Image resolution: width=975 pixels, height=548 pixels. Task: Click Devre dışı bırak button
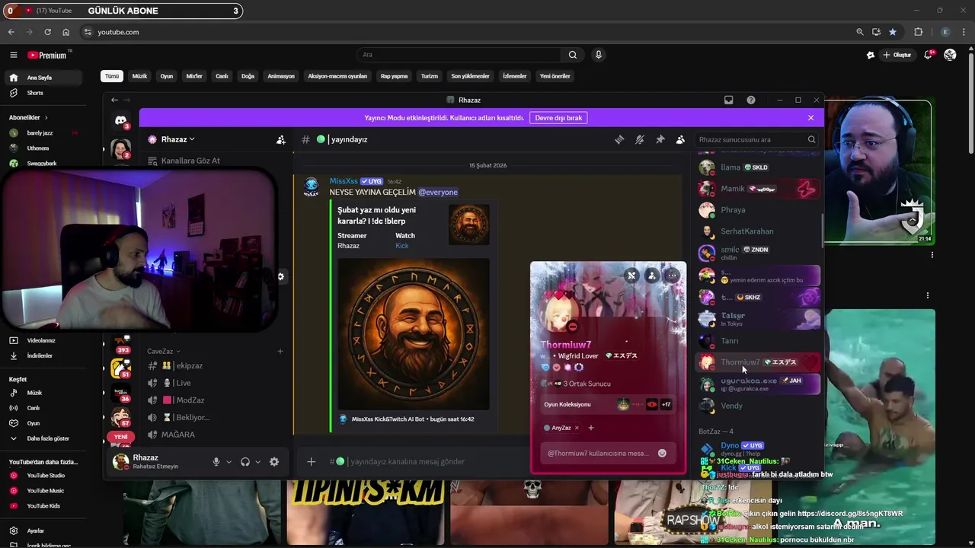point(558,118)
